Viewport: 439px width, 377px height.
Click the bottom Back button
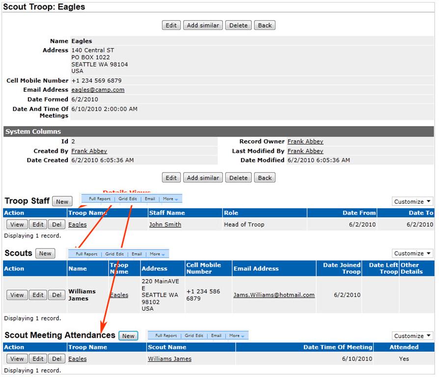265,178
